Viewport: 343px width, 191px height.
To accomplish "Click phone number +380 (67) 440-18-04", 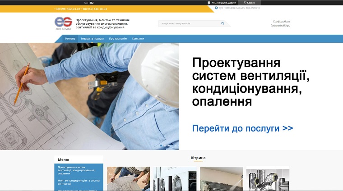I will click(94, 9).
